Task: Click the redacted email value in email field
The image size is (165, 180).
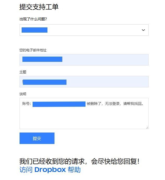Action: tap(42, 59)
